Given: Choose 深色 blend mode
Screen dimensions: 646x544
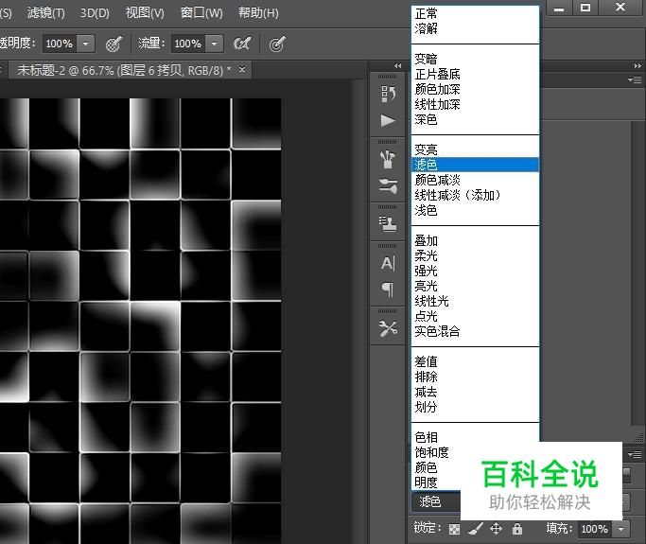Looking at the screenshot, I should coord(475,119).
